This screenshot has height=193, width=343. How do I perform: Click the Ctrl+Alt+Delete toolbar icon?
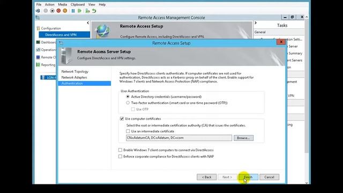38,11
